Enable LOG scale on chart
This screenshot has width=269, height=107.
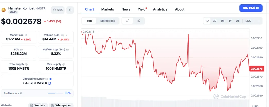(248, 21)
